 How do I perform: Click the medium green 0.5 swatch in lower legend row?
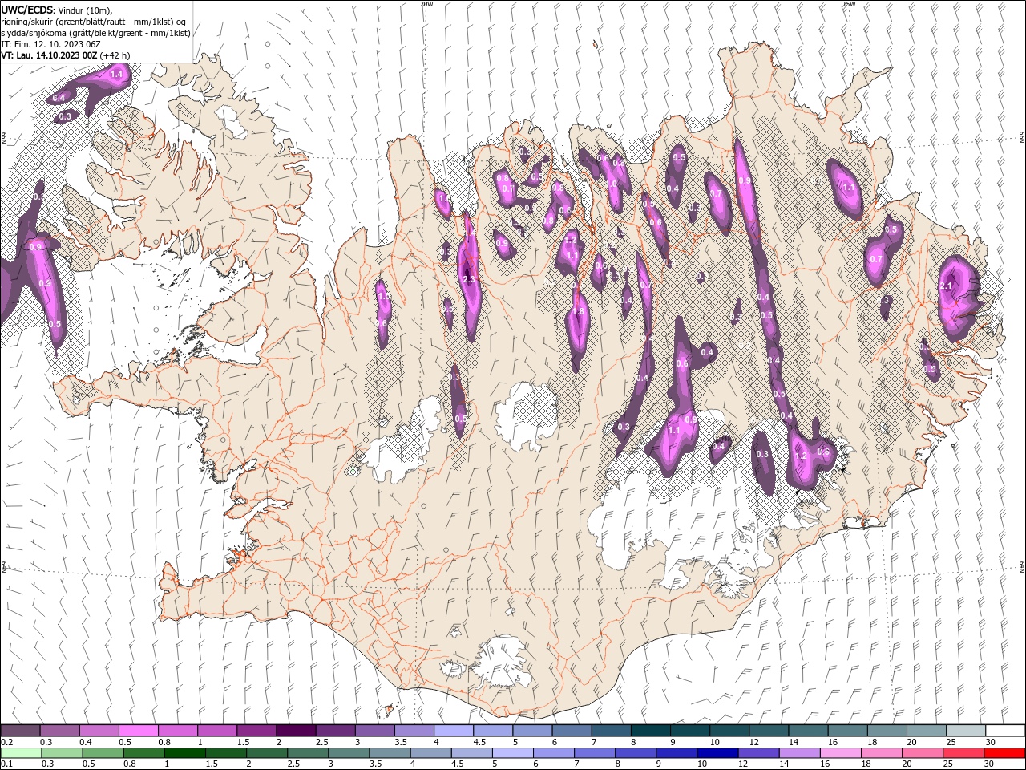103,753
